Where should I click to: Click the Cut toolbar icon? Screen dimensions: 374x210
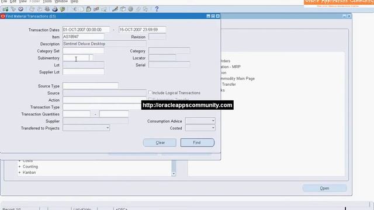(x=74, y=9)
